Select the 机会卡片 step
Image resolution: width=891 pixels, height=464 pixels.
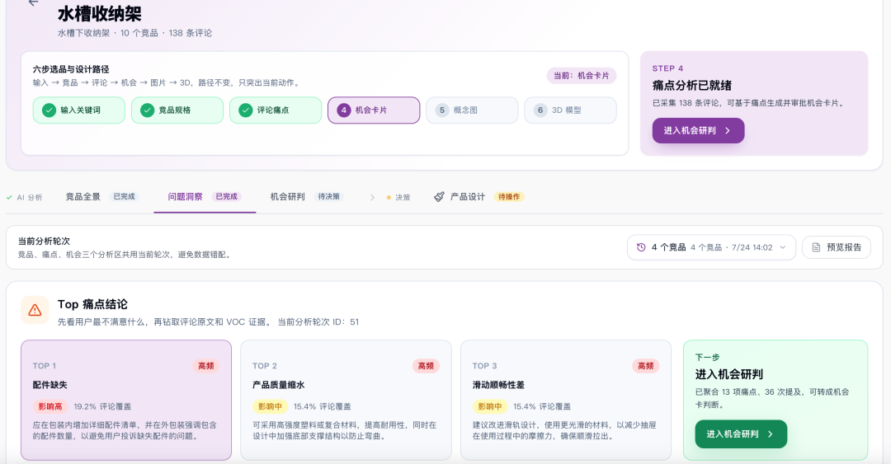click(x=374, y=110)
